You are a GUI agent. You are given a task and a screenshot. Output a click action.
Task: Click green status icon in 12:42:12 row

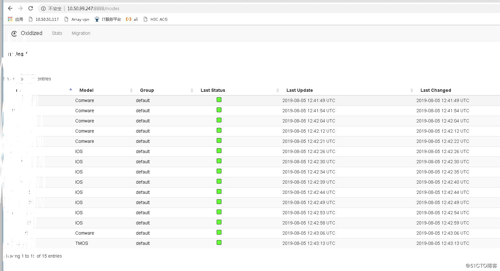pyautogui.click(x=219, y=130)
